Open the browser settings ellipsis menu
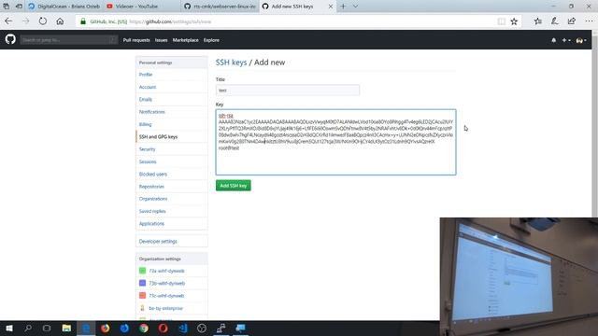This screenshot has width=598, height=336. click(589, 21)
